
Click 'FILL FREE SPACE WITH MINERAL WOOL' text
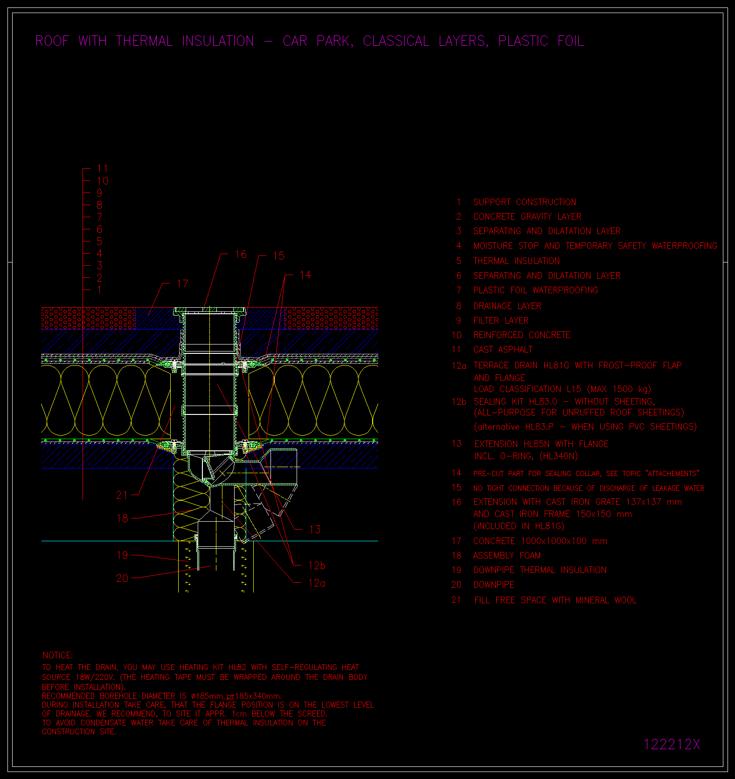pyautogui.click(x=555, y=600)
